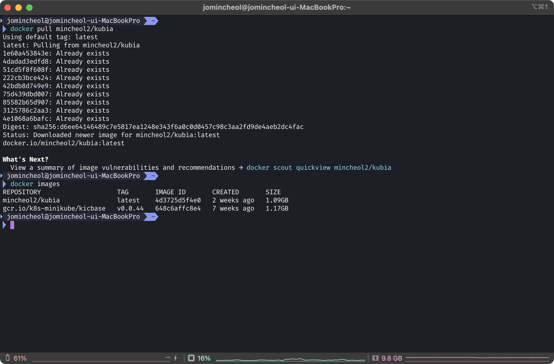Click the memory usage icon
The image size is (554, 364).
pyautogui.click(x=376, y=358)
